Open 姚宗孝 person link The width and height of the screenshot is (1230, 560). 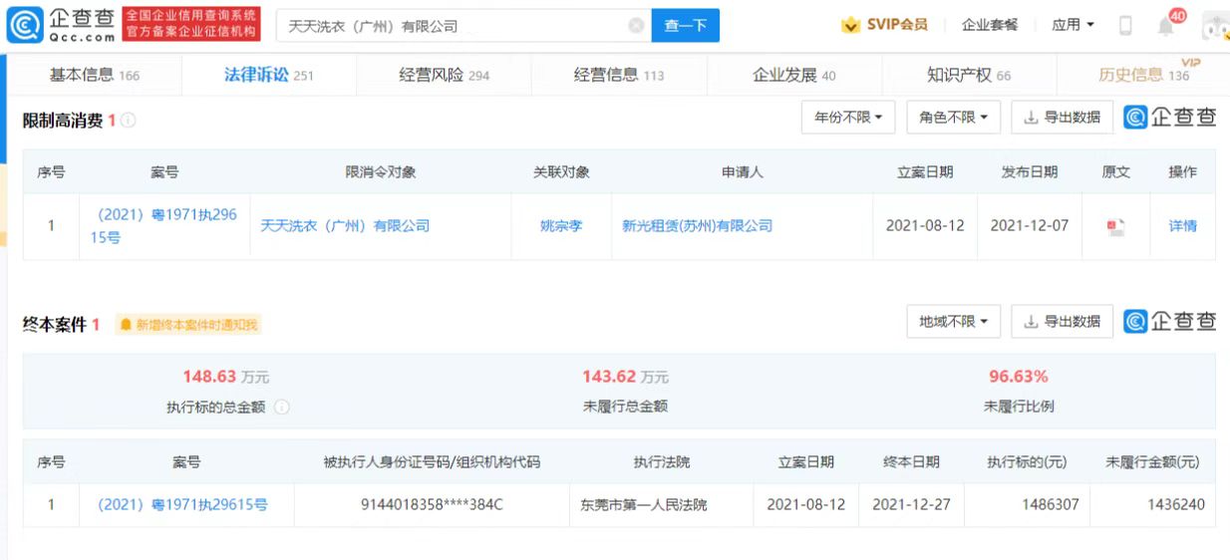561,226
